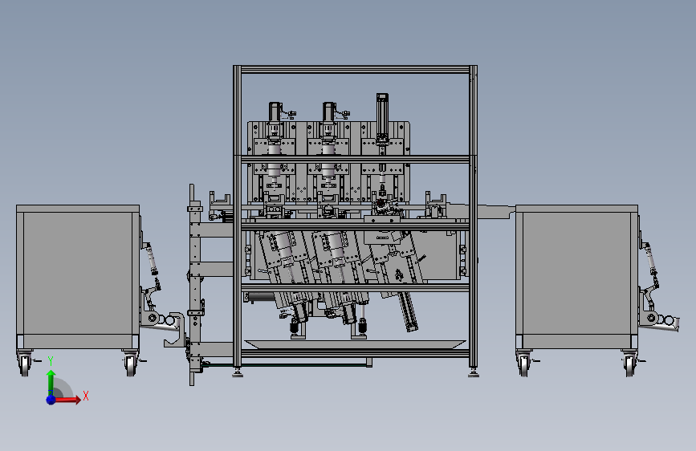The height and width of the screenshot is (451, 696).
Task: Select the right cart cabinet body
Action: coord(576,277)
